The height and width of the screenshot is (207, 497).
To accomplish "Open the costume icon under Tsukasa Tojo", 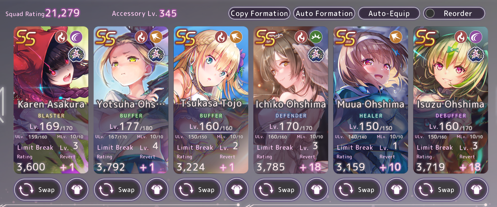I will (x=237, y=190).
